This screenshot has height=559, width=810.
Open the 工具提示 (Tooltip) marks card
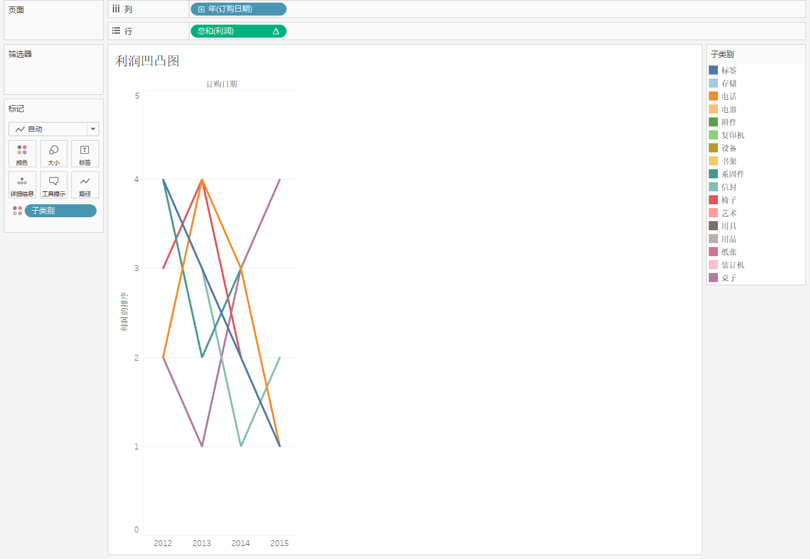tap(54, 185)
